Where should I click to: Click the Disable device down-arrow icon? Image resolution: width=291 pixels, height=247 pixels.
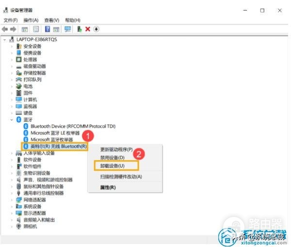click(x=96, y=29)
